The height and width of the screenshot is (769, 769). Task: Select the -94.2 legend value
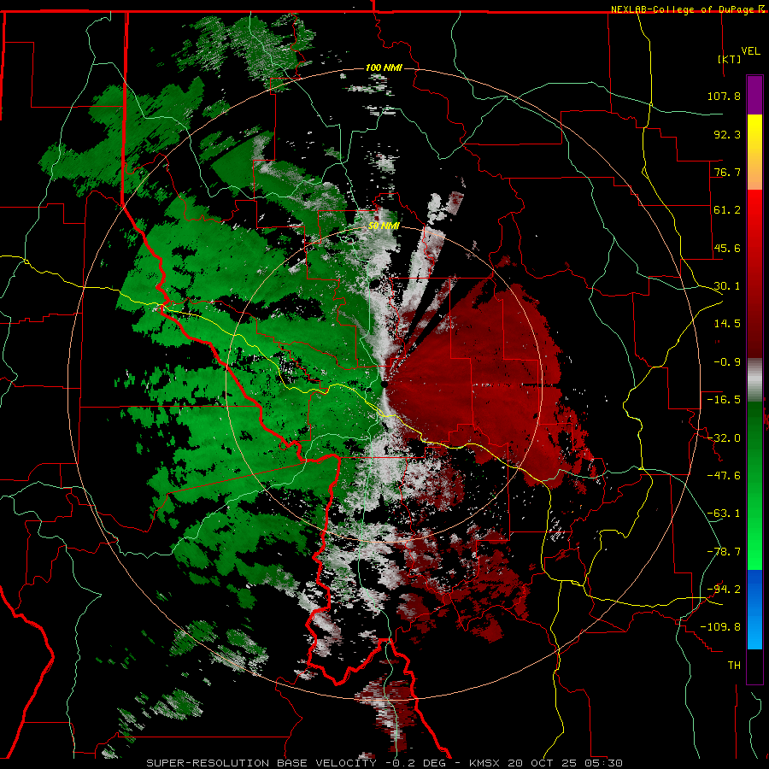pyautogui.click(x=724, y=590)
